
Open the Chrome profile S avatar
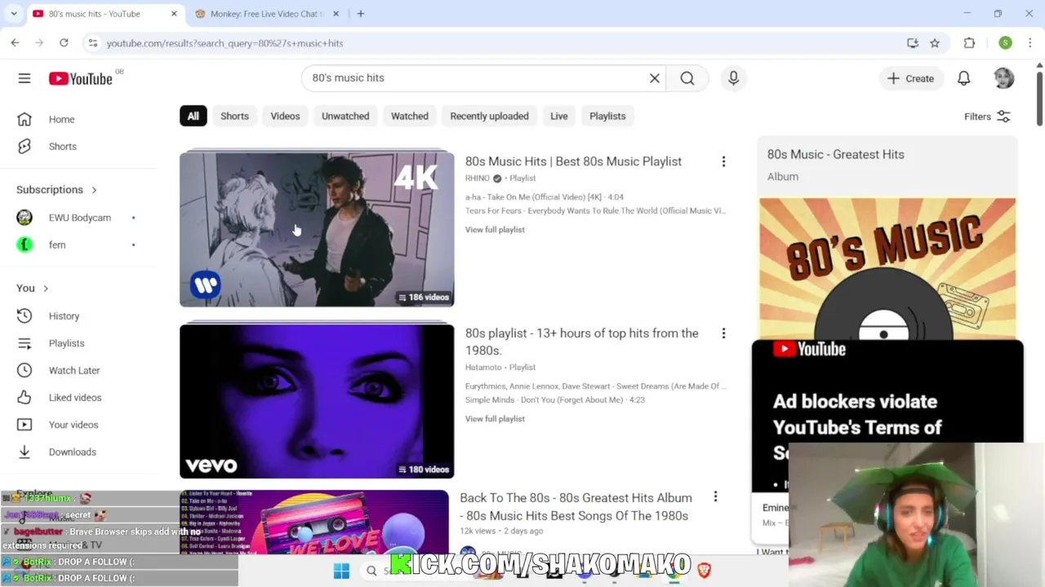pyautogui.click(x=1005, y=43)
